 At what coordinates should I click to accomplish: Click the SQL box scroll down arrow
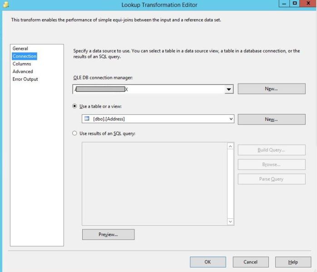[x=230, y=222]
